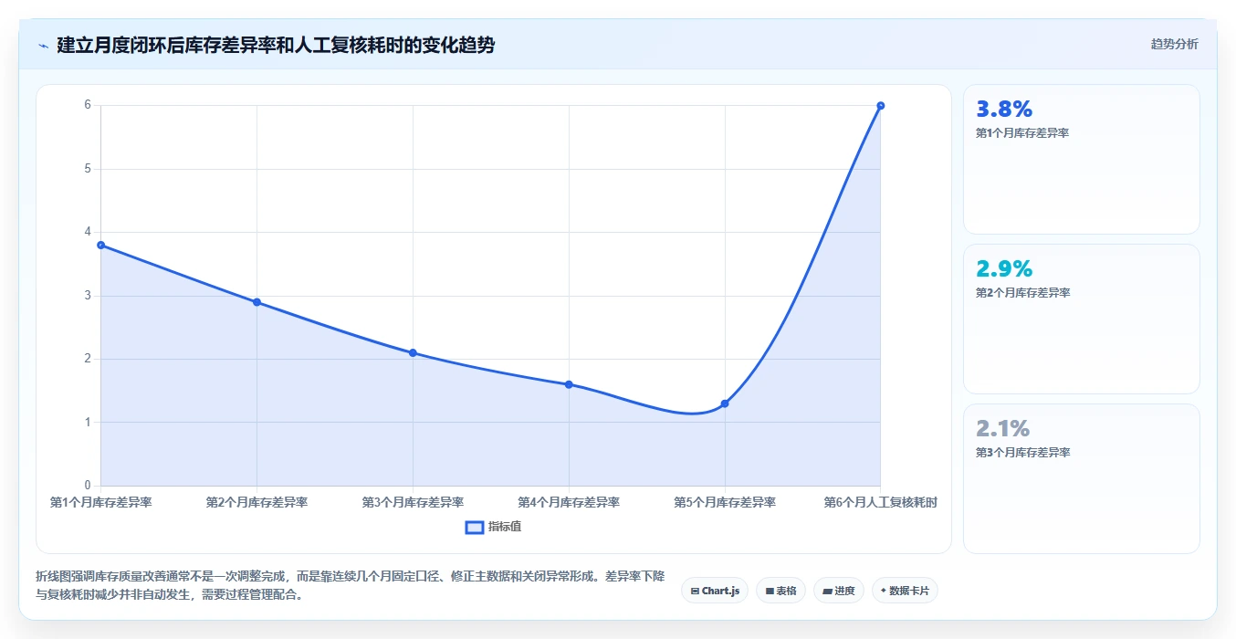This screenshot has height=639, width=1236.
Task: Click the 2.1% card value
Action: click(x=1002, y=428)
